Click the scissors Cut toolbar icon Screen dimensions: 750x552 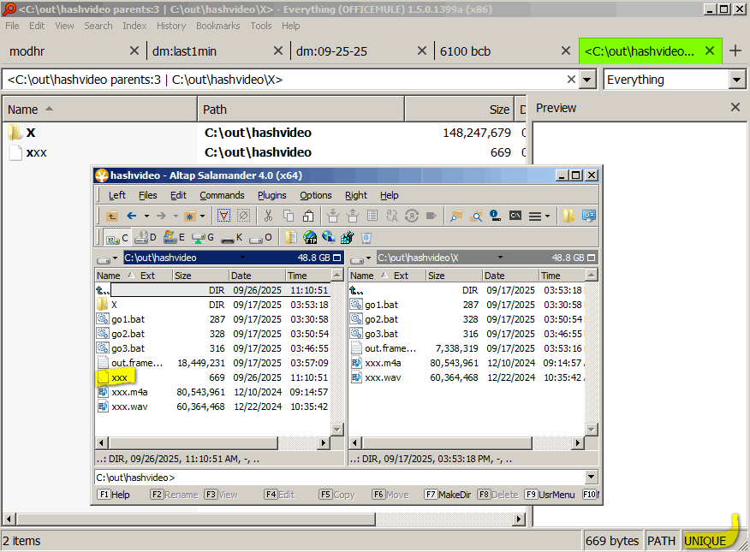tap(268, 216)
